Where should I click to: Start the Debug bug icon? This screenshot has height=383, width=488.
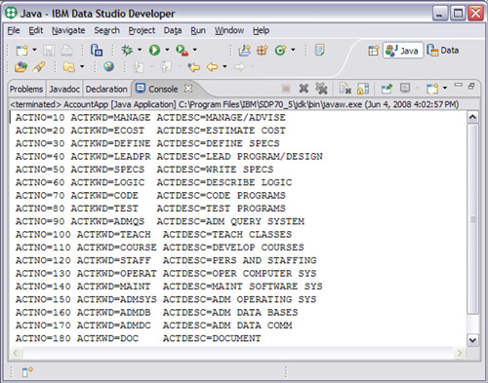point(127,50)
